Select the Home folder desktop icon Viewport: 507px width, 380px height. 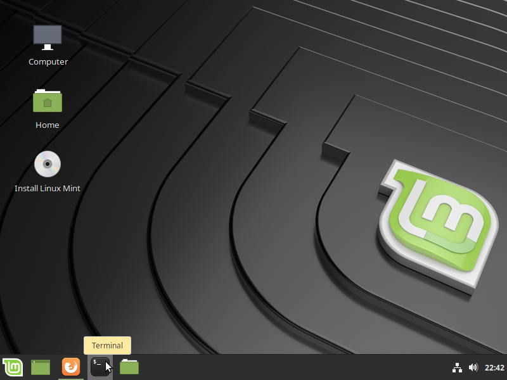point(48,101)
